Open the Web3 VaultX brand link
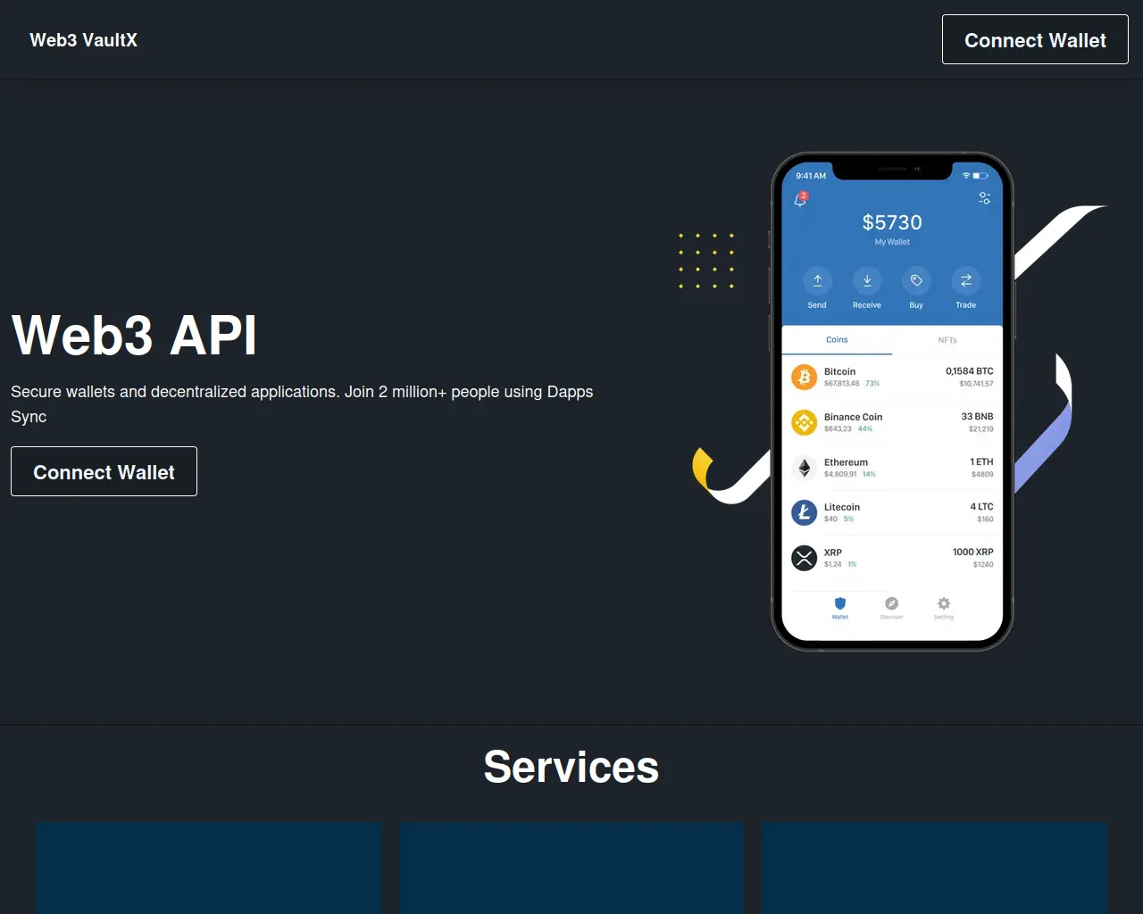The height and width of the screenshot is (914, 1143). pos(83,40)
